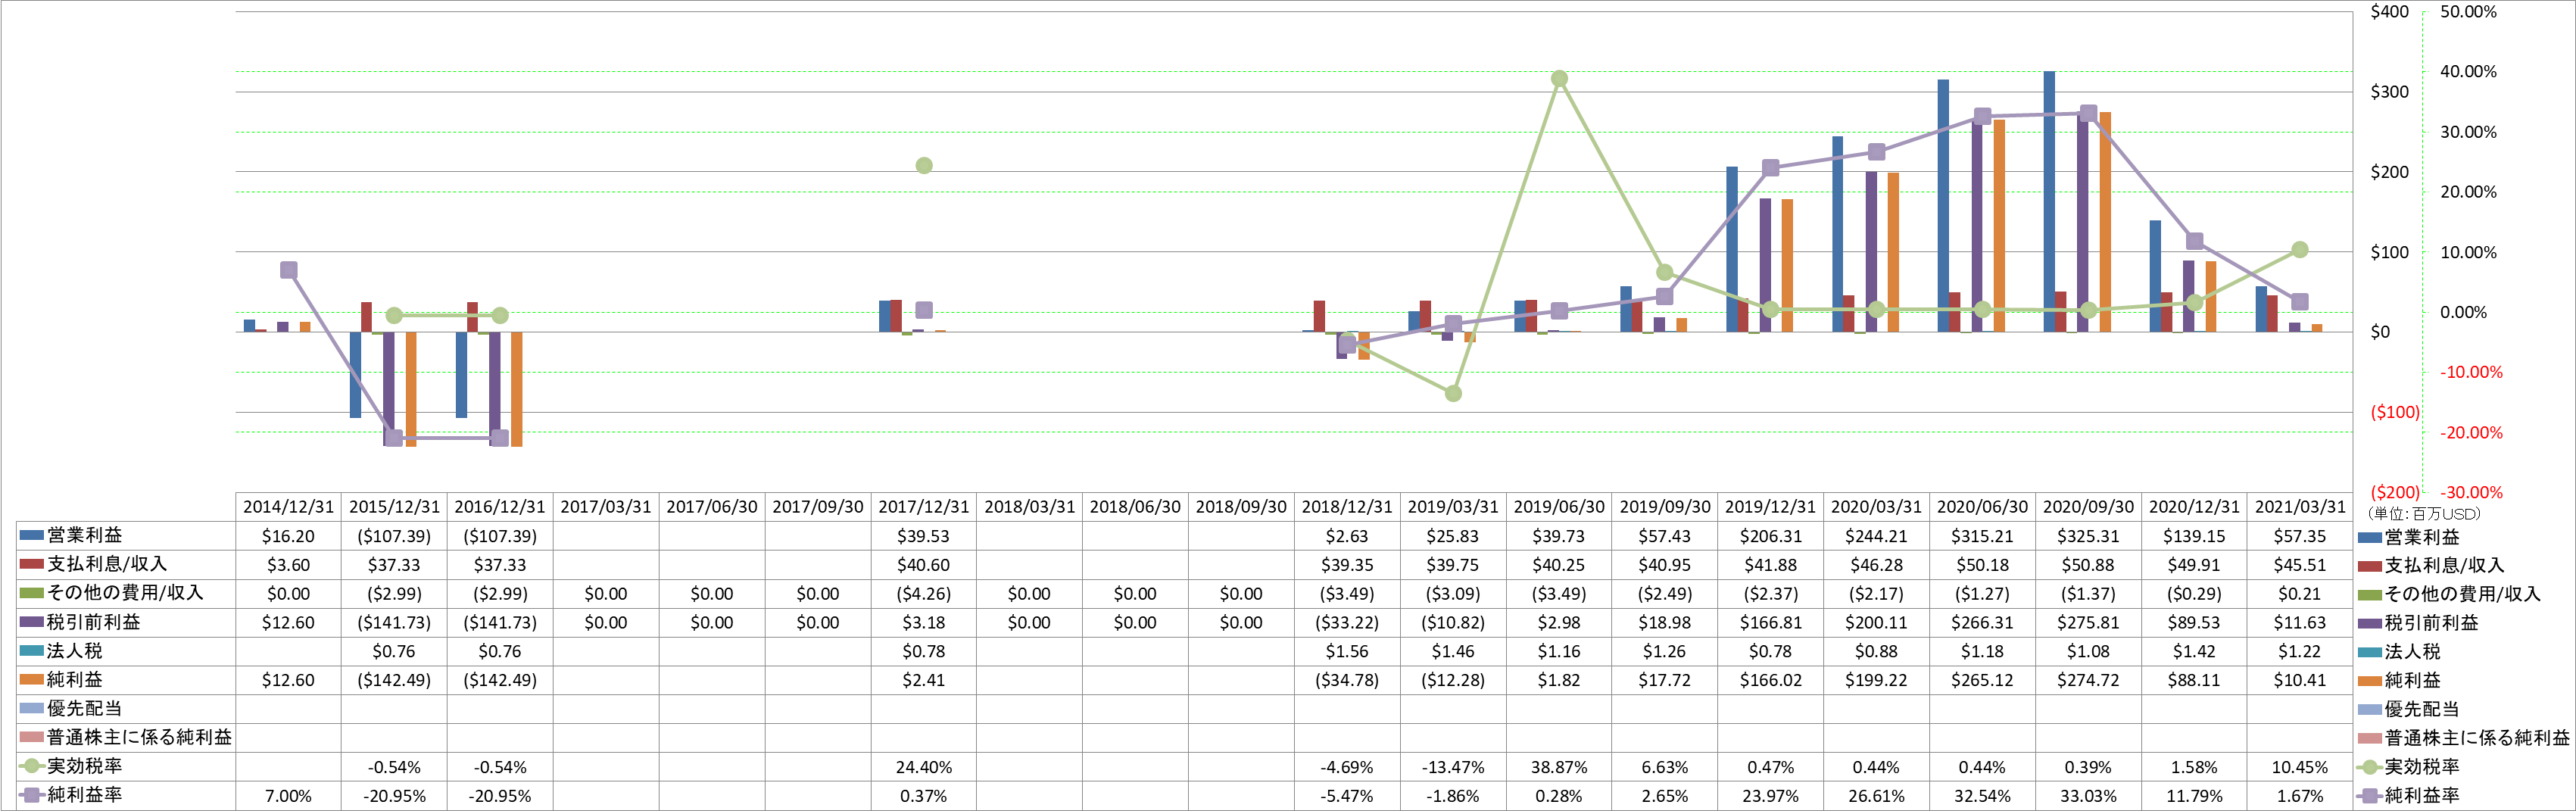This screenshot has height=811, width=2576.
Task: Click the 法人税 value $1.56
Action: point(1347,652)
